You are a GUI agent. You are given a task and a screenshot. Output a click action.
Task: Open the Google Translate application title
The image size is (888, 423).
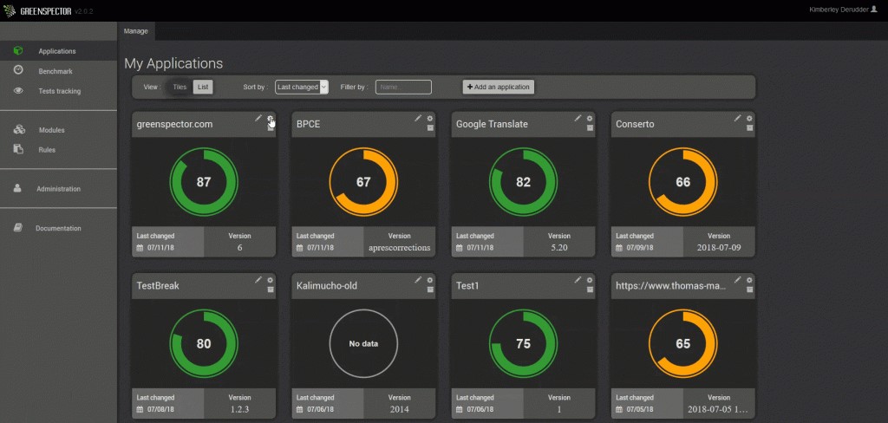pos(492,124)
